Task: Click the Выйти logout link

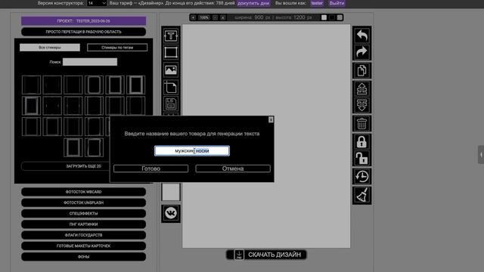Action: click(x=337, y=3)
